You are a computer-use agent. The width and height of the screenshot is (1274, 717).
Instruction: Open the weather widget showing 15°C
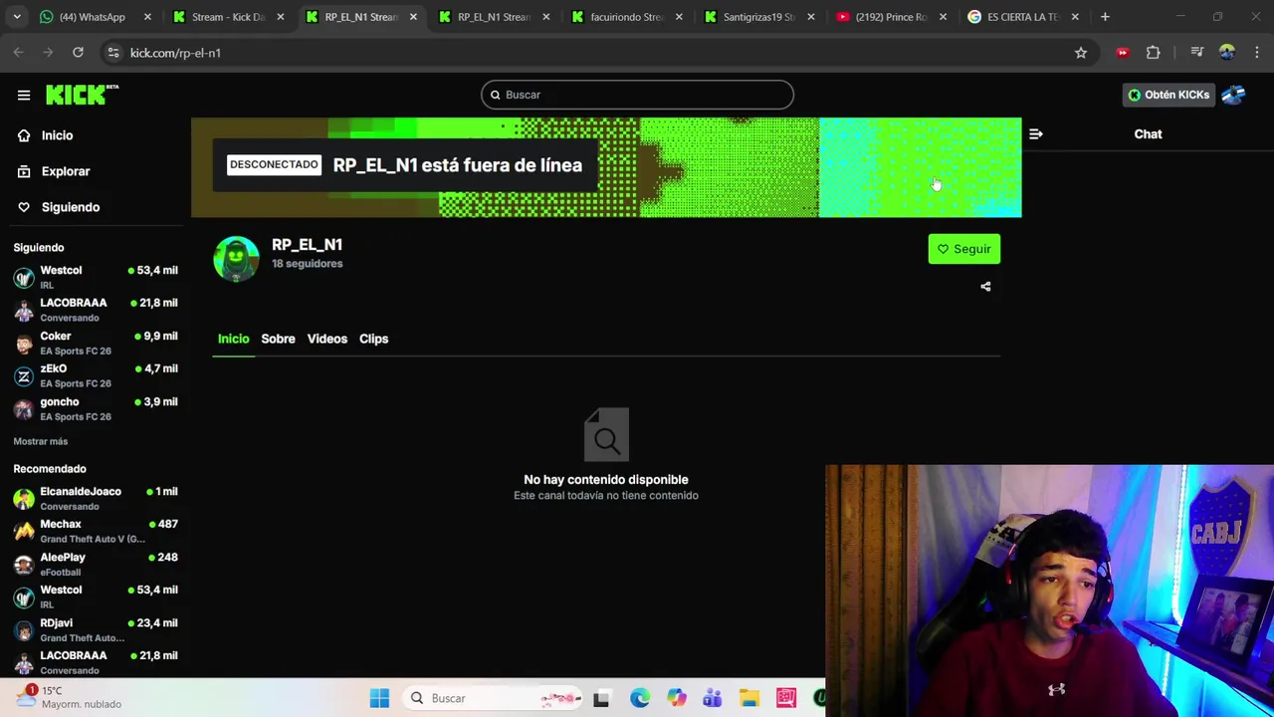click(70, 697)
